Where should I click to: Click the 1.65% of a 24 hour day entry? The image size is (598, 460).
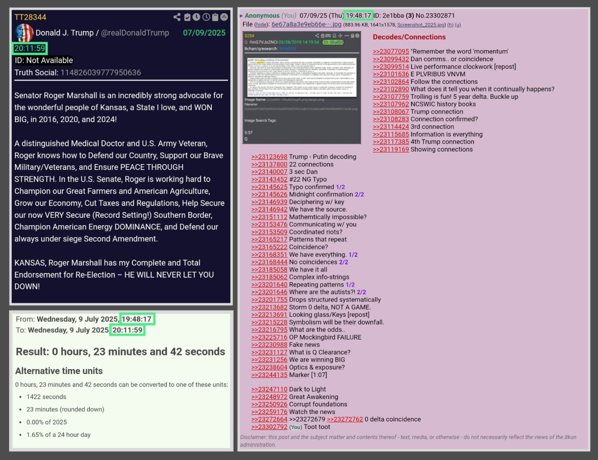[58, 435]
